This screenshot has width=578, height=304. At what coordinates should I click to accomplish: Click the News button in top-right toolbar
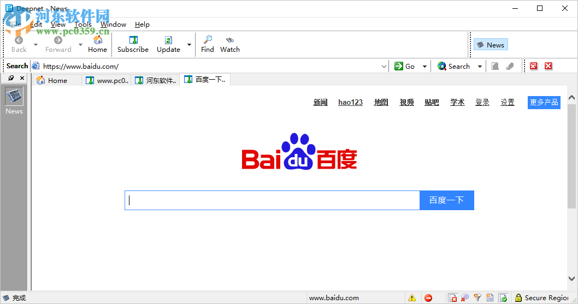[x=491, y=45]
